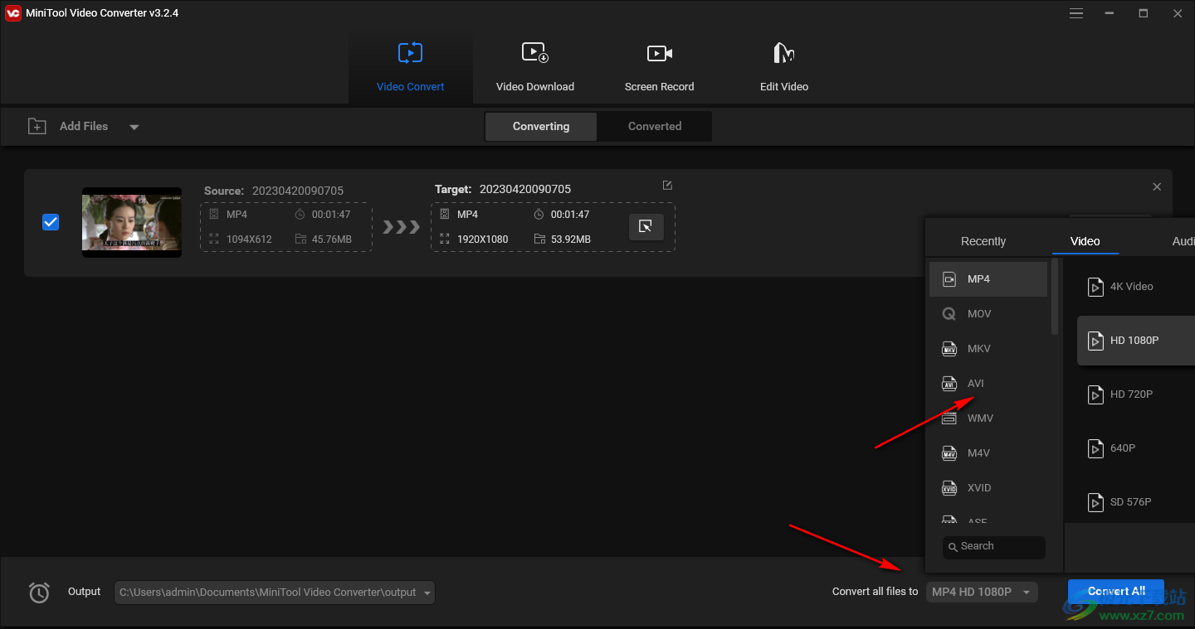1195x629 pixels.
Task: Click the MiniTool app logo icon
Action: (12, 13)
